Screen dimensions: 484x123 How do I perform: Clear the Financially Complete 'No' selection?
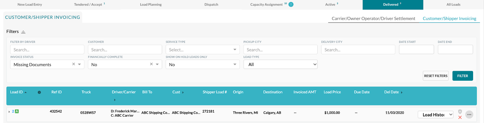pyautogui.click(x=151, y=64)
